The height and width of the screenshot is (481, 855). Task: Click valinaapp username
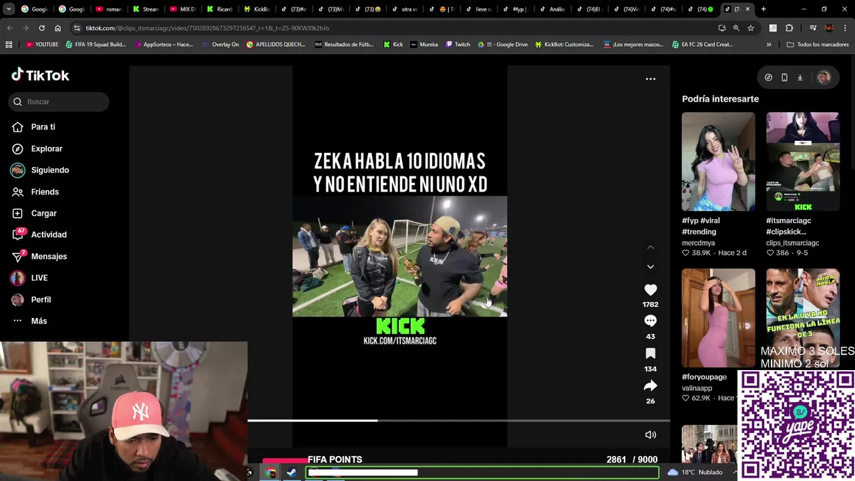[x=697, y=388]
